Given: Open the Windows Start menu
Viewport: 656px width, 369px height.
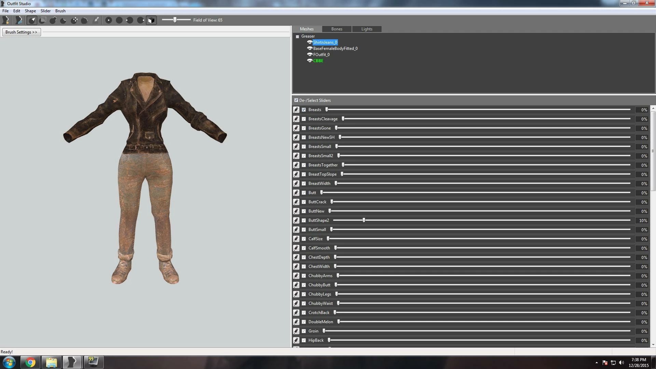Looking at the screenshot, I should (x=9, y=362).
